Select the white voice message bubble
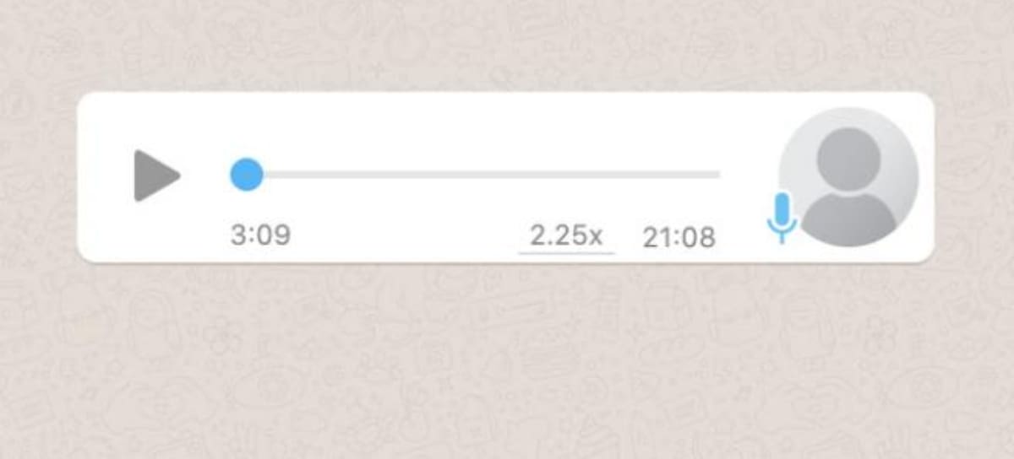This screenshot has width=1014, height=459. [x=505, y=177]
